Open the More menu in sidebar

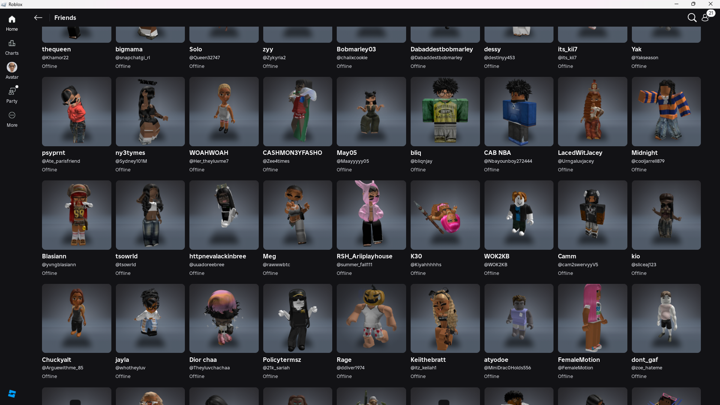coord(12,119)
